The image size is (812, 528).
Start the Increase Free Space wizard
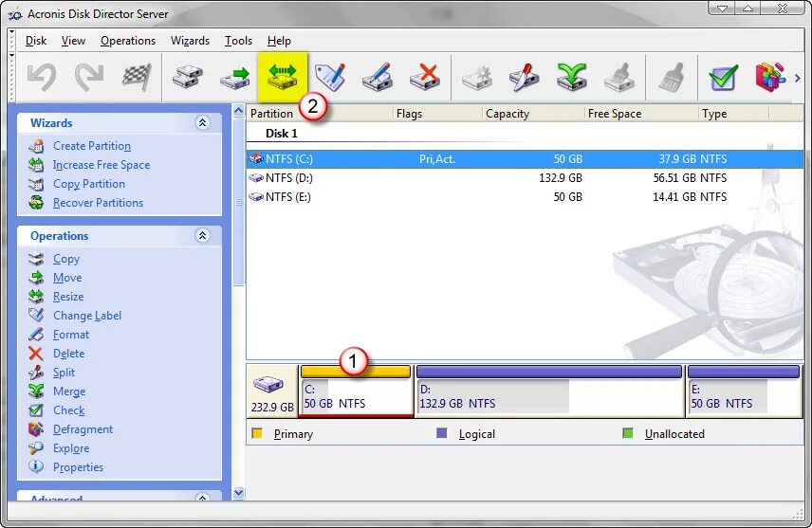point(101,165)
